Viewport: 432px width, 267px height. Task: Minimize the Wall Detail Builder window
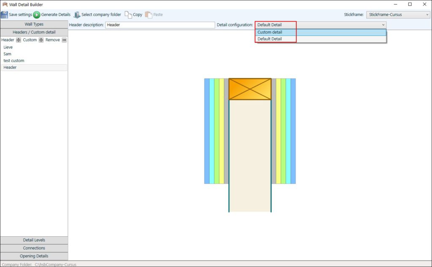pos(395,4)
